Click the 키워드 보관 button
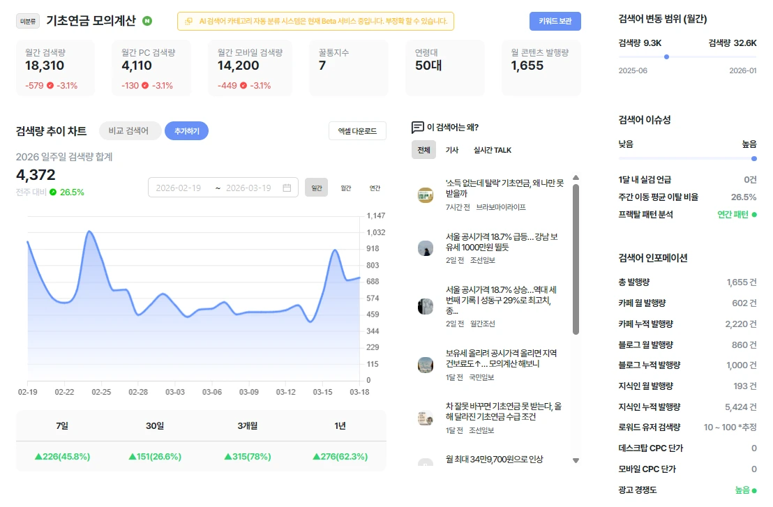The image size is (773, 507). [555, 21]
